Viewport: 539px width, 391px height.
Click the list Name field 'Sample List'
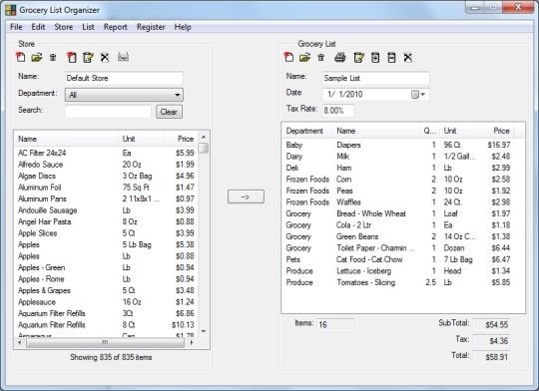[375, 78]
